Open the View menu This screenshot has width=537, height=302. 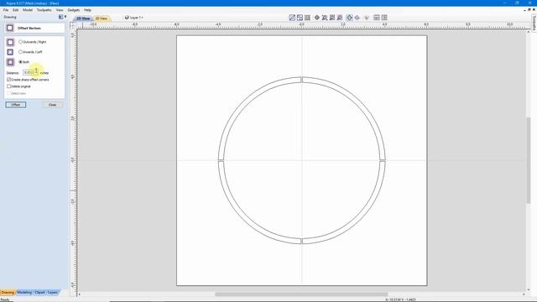point(60,10)
